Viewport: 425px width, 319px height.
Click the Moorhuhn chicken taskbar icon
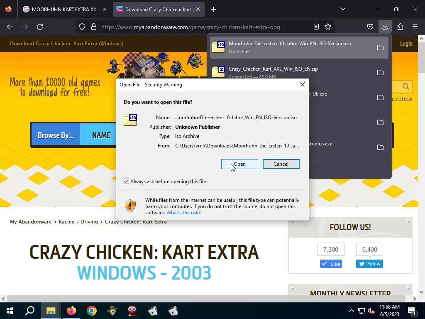point(112,311)
